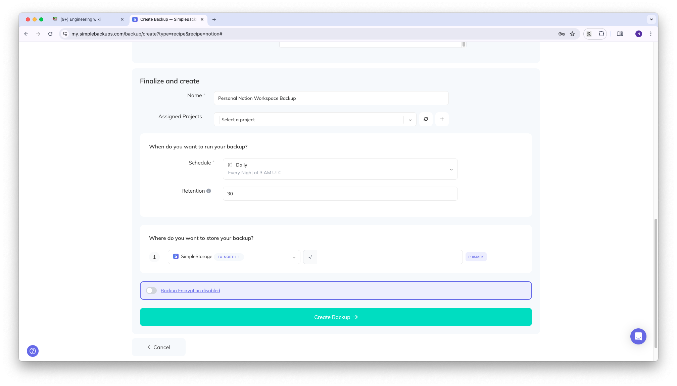Click the Cancel link below the form
Screen dimensions: 677x386
(159, 347)
